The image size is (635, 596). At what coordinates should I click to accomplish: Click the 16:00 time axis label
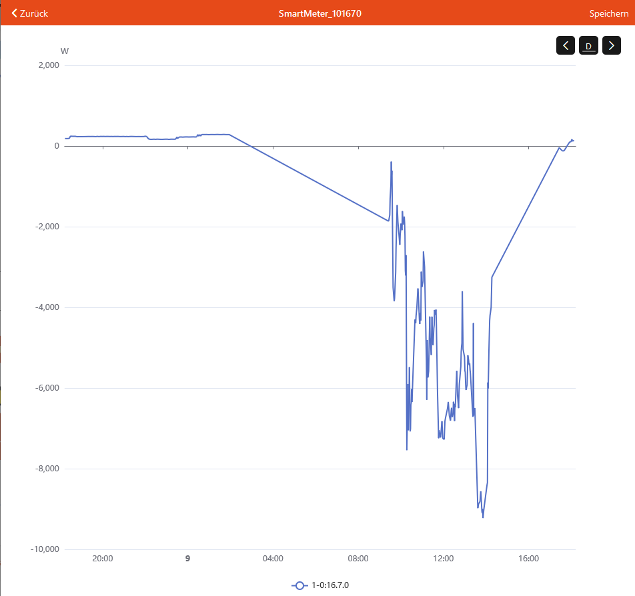528,559
